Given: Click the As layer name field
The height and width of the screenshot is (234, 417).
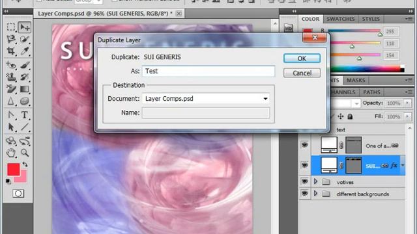Looking at the screenshot, I should tap(208, 71).
